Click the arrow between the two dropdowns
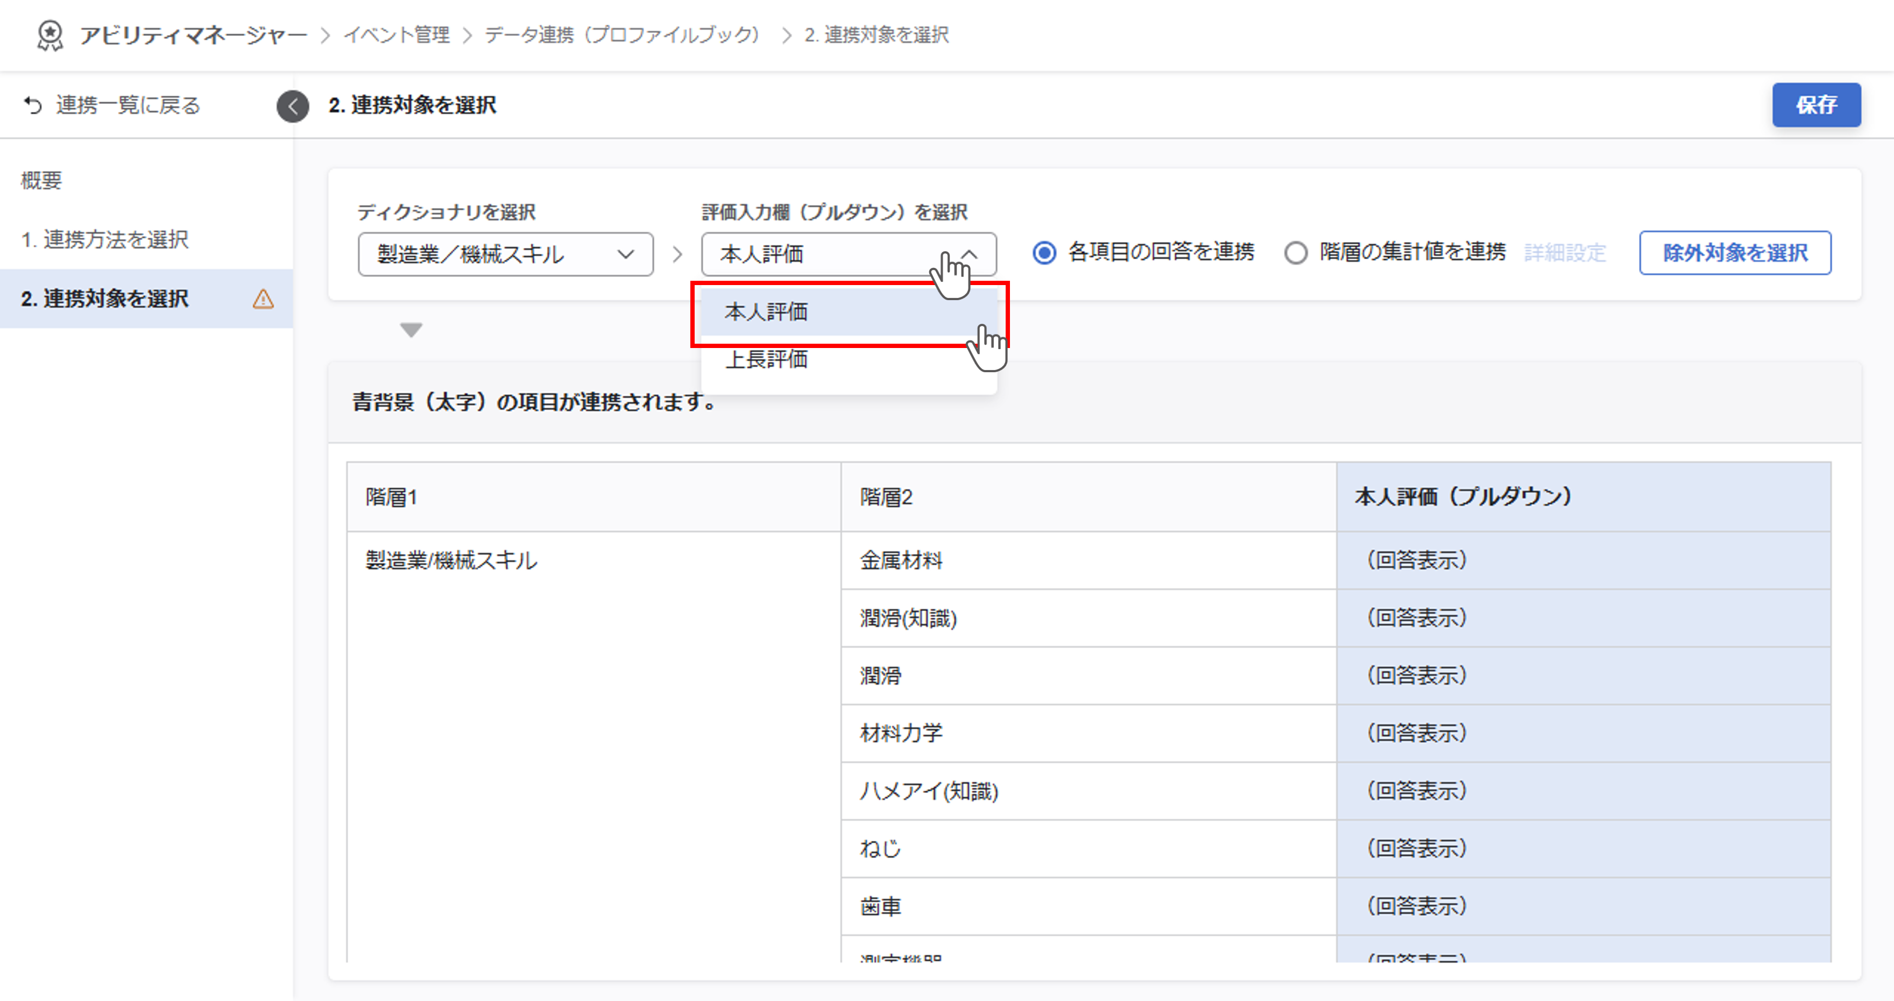Screen dimensions: 1894x1001 coord(677,254)
